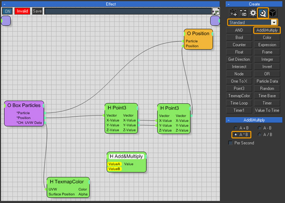This screenshot has width=285, height=203.
Task: Click *Position output on Box Particles node
Action: point(23,118)
